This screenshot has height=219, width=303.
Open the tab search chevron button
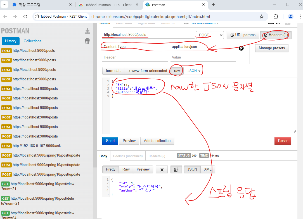pyautogui.click(x=4, y=5)
